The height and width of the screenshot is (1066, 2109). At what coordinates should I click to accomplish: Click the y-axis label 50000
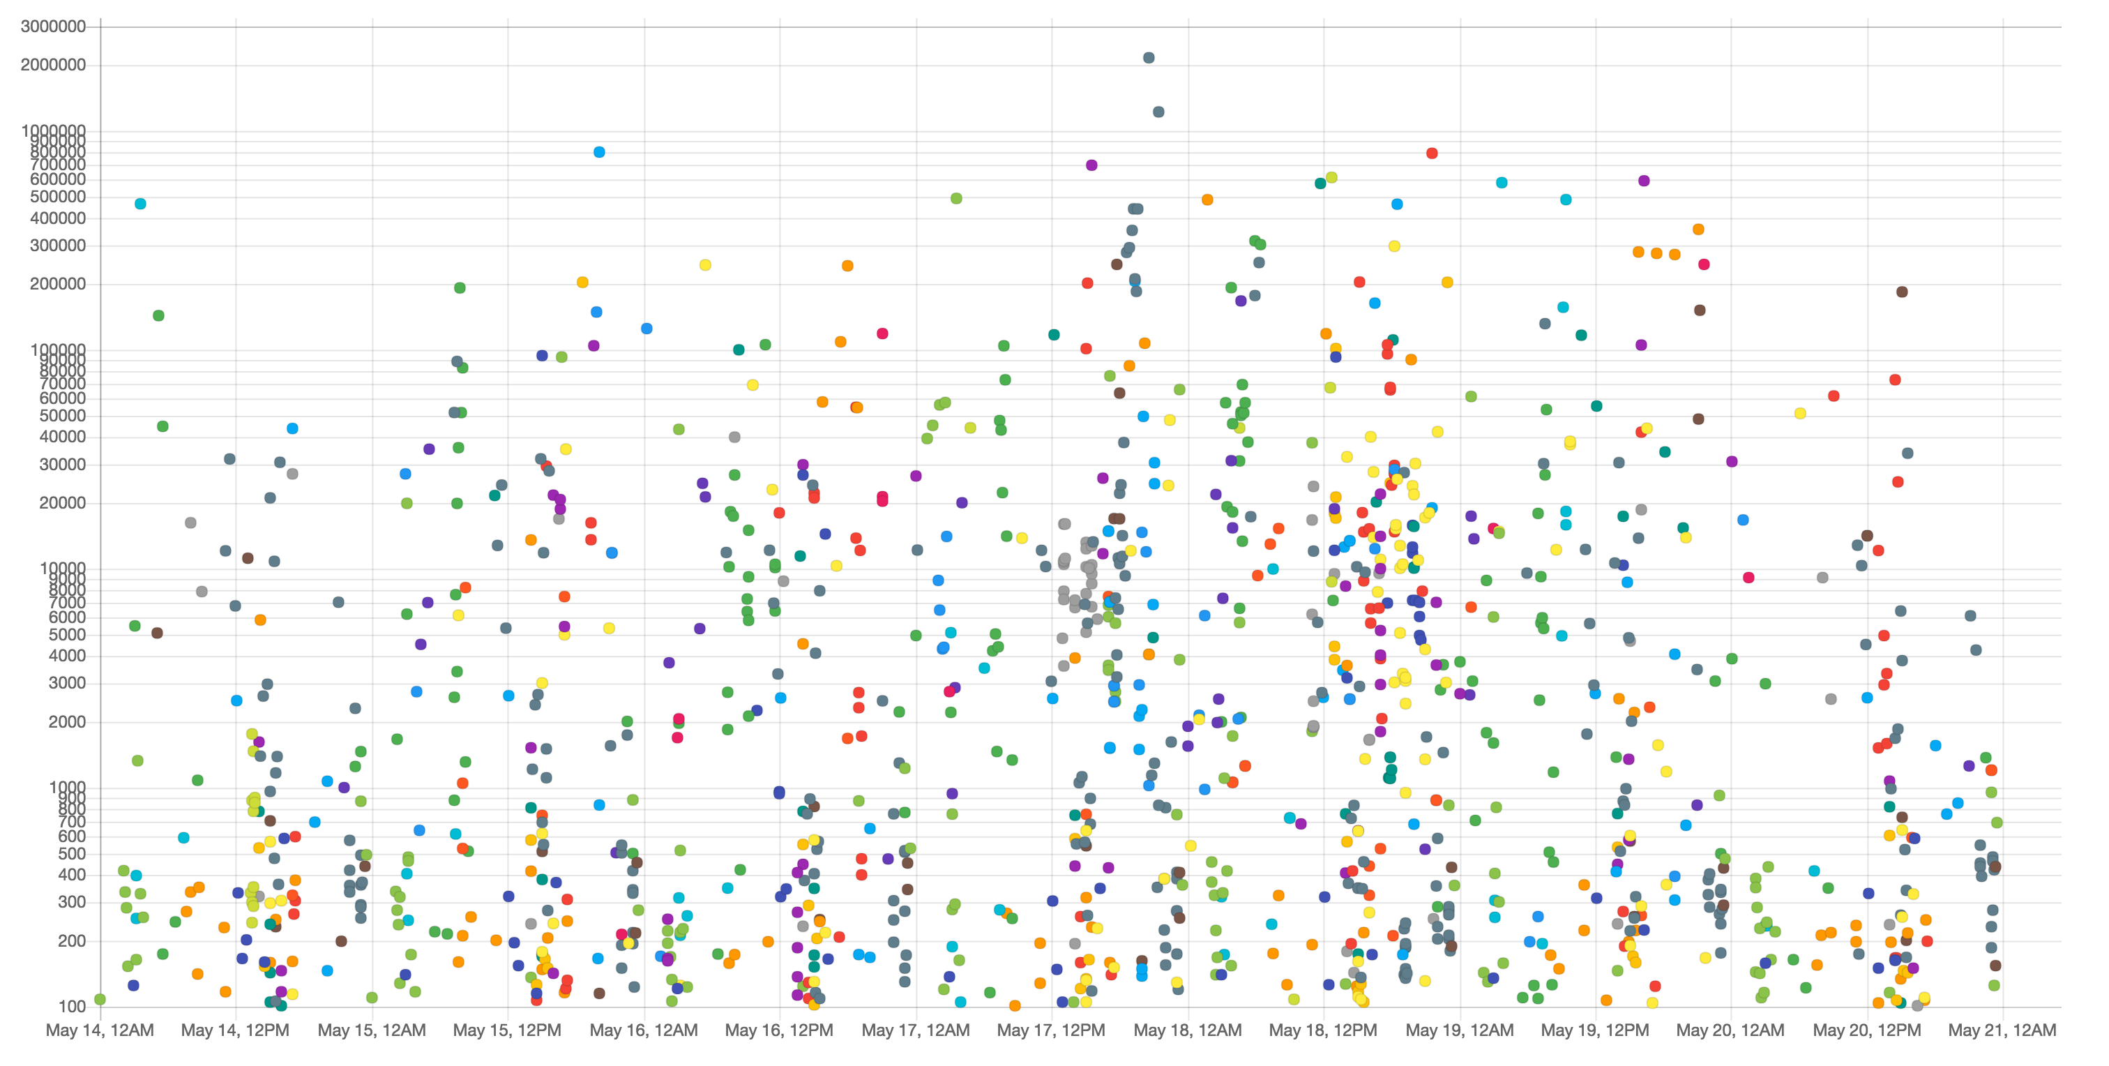coord(62,415)
